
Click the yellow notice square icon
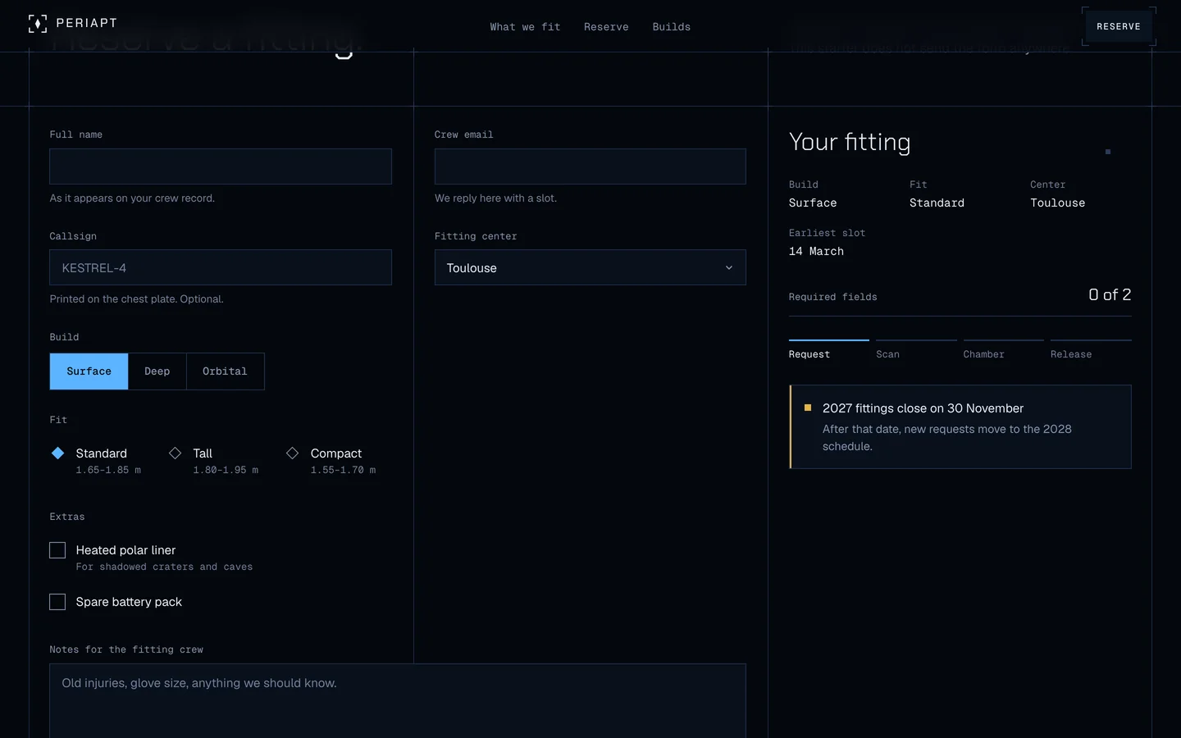pos(808,408)
